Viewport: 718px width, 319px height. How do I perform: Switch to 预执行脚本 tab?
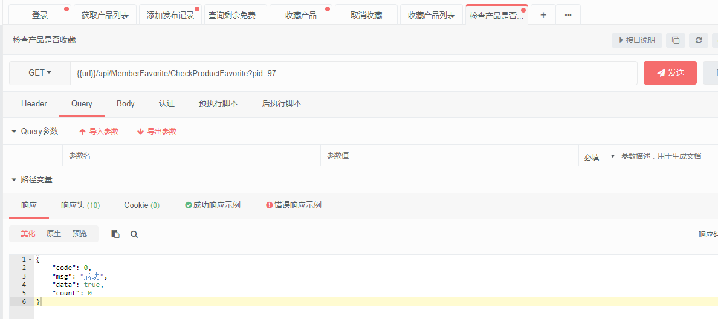tap(218, 104)
